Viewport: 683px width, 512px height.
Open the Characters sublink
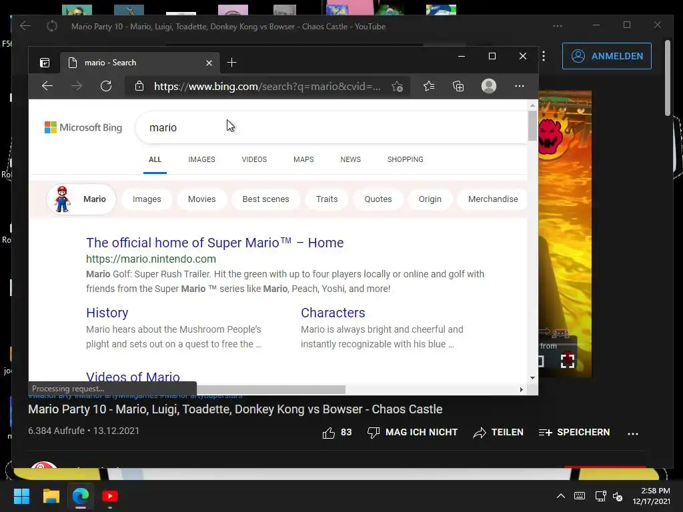pyautogui.click(x=333, y=313)
